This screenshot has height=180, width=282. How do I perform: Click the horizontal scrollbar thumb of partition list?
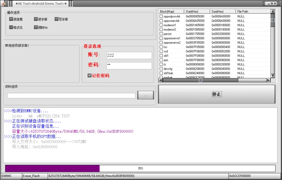tap(200, 80)
